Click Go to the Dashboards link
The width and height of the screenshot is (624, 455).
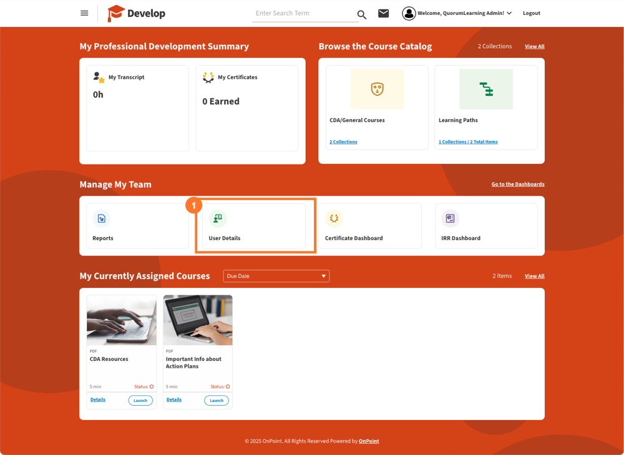(x=517, y=184)
